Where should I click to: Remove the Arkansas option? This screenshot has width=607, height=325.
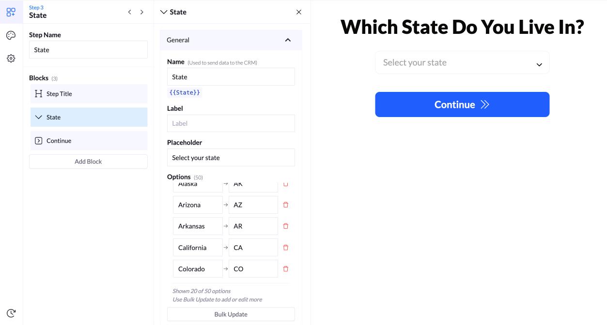point(285,226)
